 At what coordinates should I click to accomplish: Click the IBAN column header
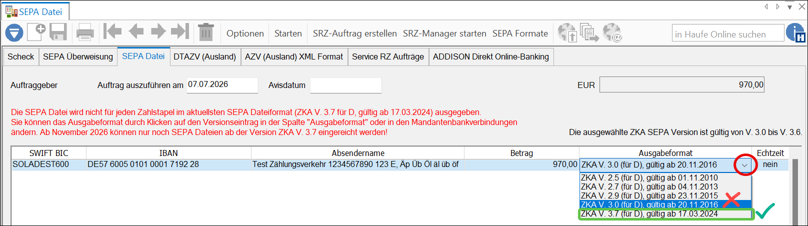(168, 153)
